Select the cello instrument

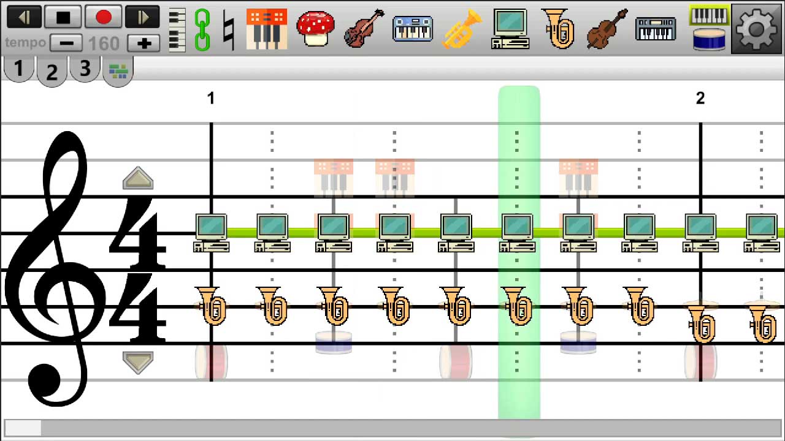(607, 29)
